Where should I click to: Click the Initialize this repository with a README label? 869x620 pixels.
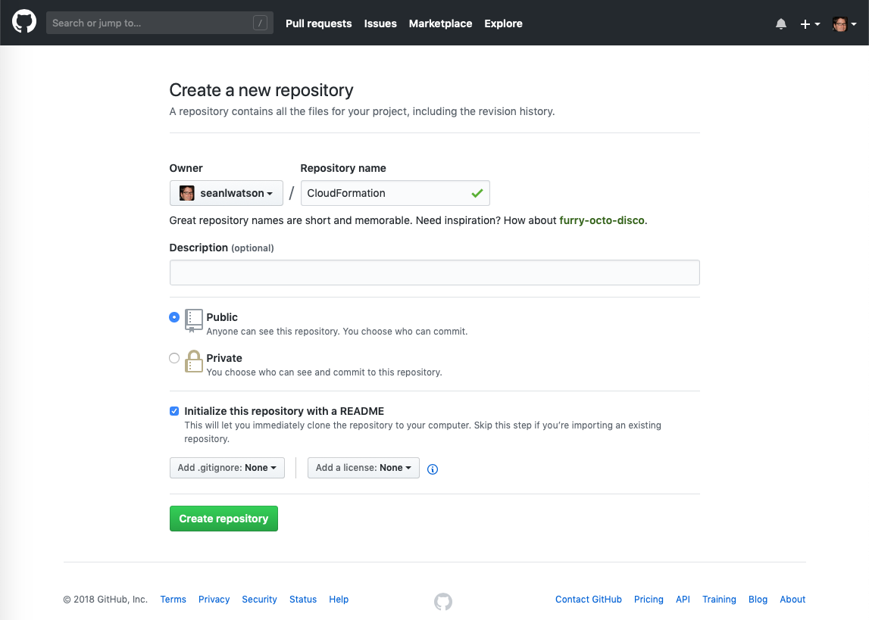[284, 411]
